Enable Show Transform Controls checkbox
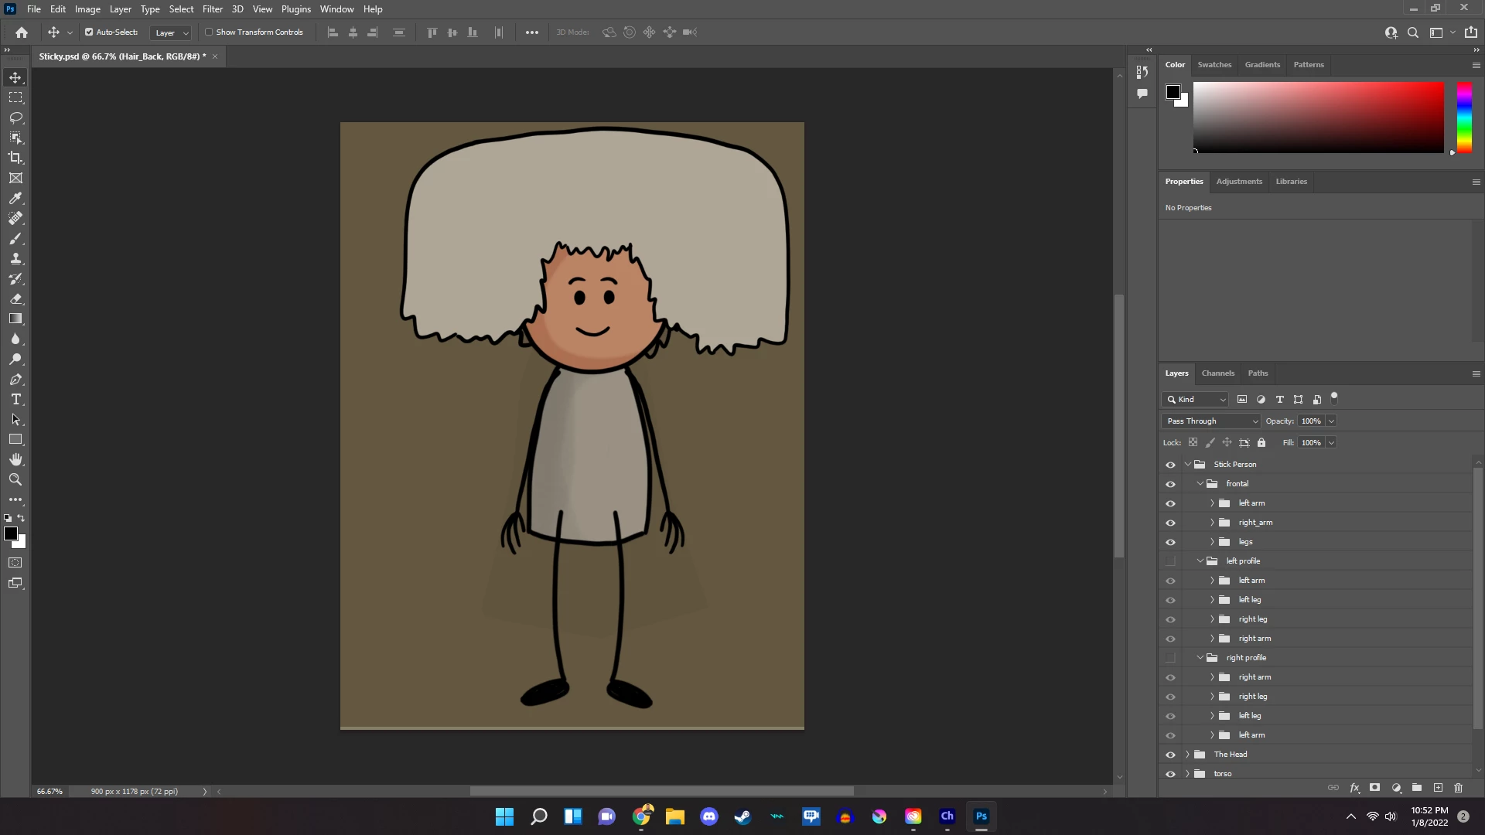This screenshot has height=835, width=1485. [209, 32]
